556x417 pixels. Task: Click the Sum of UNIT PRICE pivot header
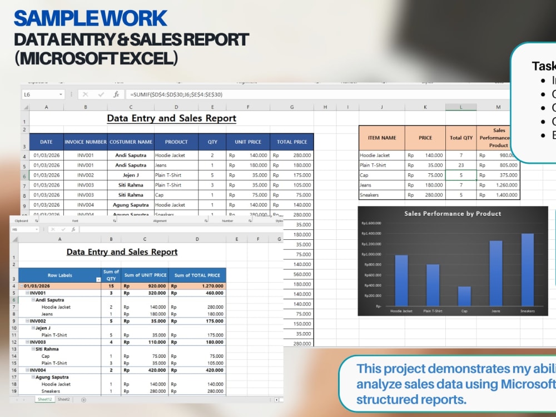[x=145, y=275]
